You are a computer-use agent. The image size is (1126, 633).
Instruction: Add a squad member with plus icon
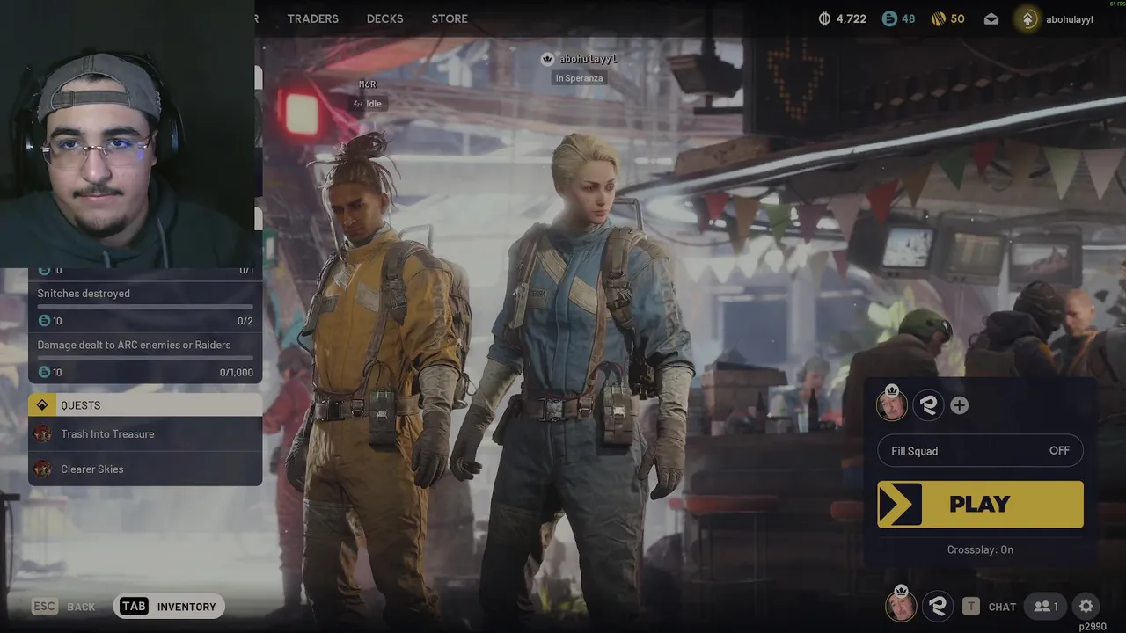pos(959,405)
